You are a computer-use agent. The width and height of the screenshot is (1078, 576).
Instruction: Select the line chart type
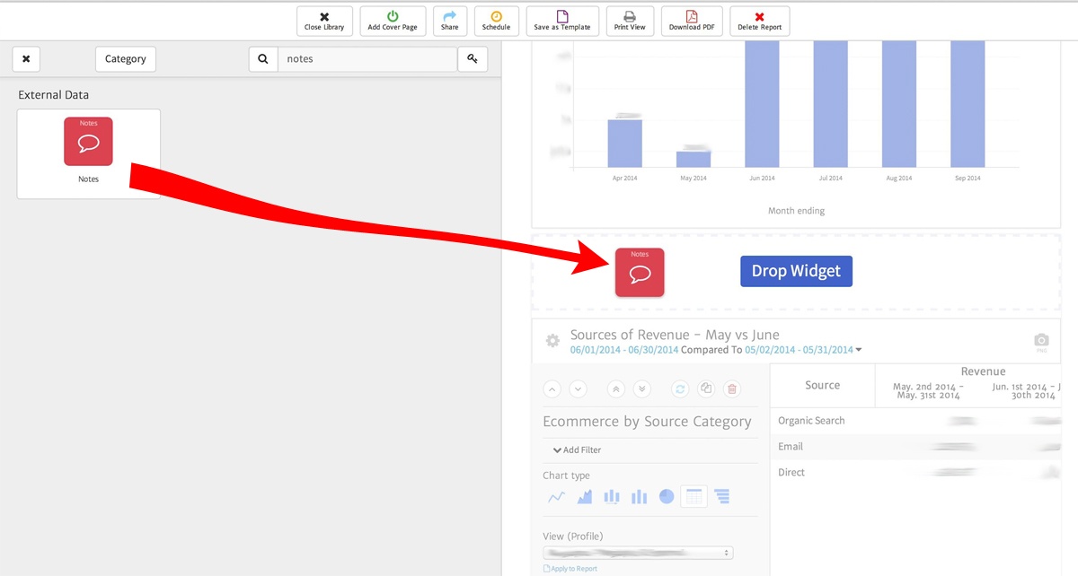click(x=556, y=496)
